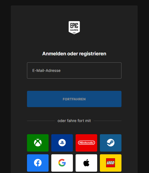Image resolution: width=149 pixels, height=173 pixels.
Task: Sign in with LEGO account icon
Action: click(x=111, y=163)
